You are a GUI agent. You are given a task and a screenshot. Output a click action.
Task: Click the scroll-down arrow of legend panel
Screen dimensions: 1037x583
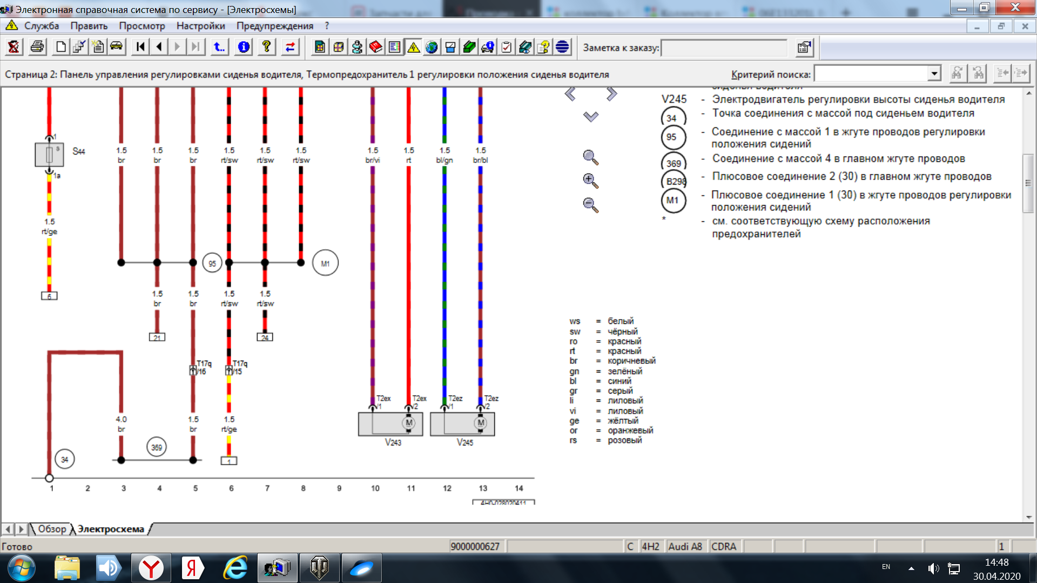[x=1028, y=517]
